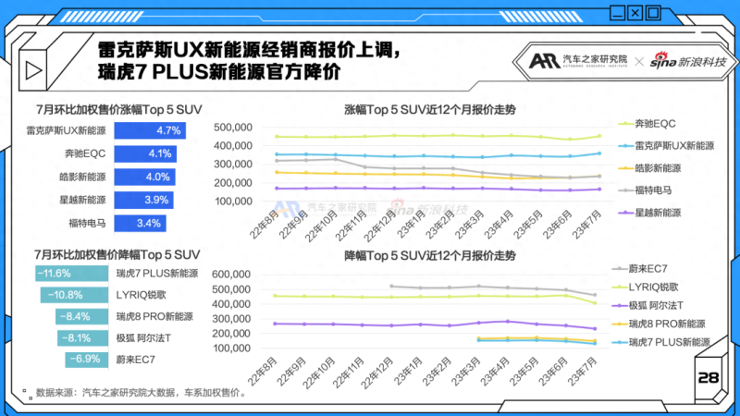This screenshot has width=740, height=416.
Task: Click the -11.6% bar for 瑞虎7 PLUS
Action: point(74,274)
